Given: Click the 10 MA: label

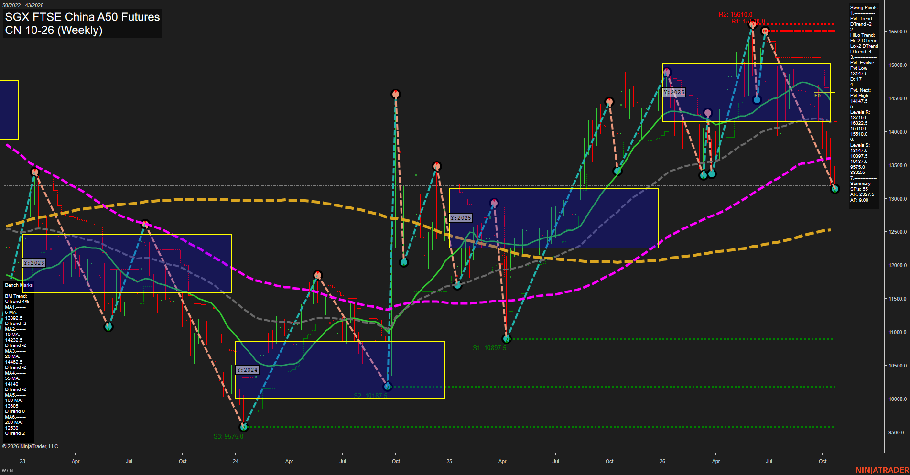Looking at the screenshot, I should [12, 335].
